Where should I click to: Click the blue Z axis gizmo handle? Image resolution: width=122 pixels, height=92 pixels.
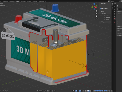(x=94, y=4)
